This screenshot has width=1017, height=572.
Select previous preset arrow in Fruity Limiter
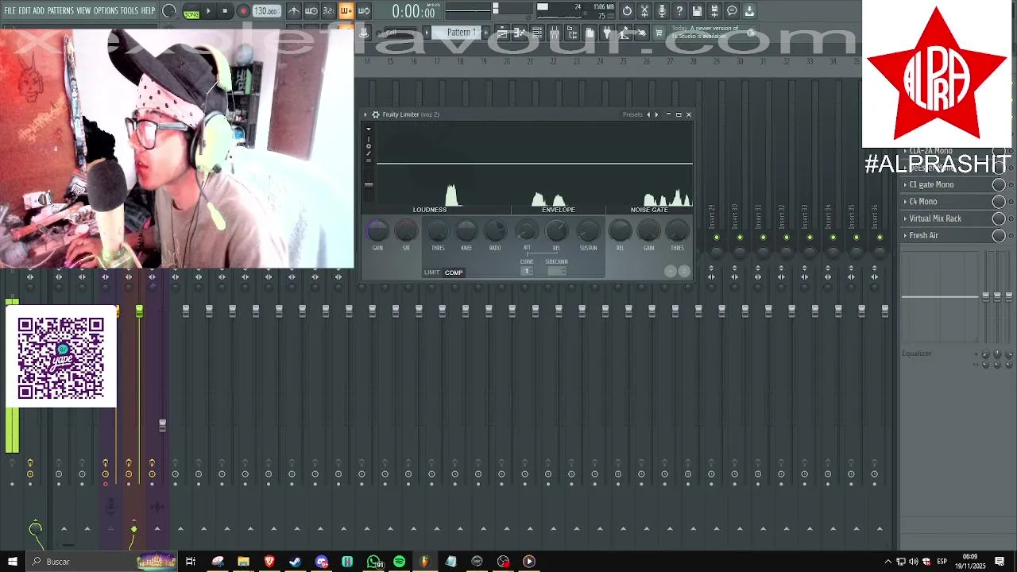(x=648, y=114)
